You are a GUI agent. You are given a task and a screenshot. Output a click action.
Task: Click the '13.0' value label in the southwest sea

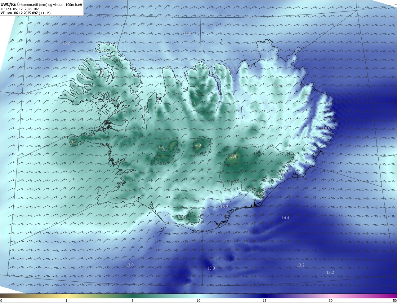[130, 265]
